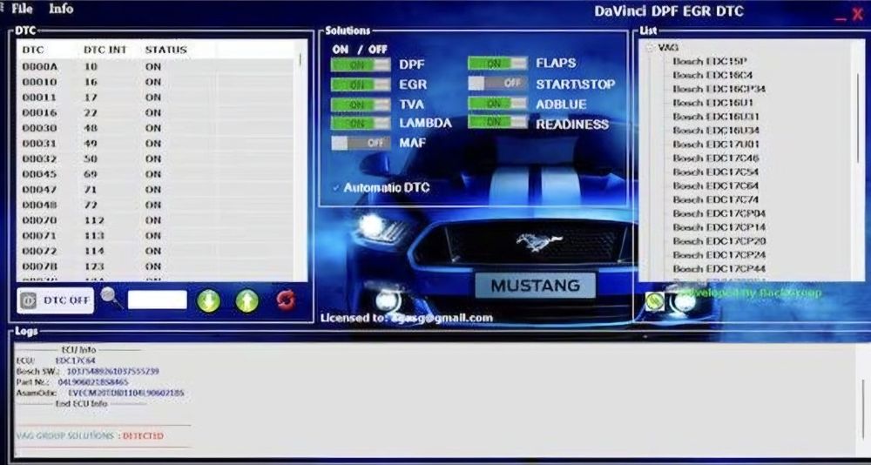Turn on the START\STOP switch

[497, 84]
